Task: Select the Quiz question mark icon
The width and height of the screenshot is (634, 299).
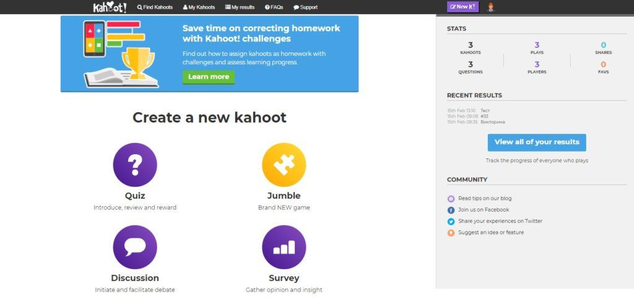Action: pos(135,165)
